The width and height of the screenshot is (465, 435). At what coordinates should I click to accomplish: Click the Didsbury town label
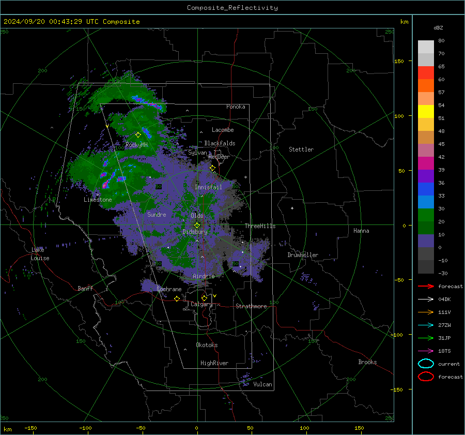click(195, 232)
